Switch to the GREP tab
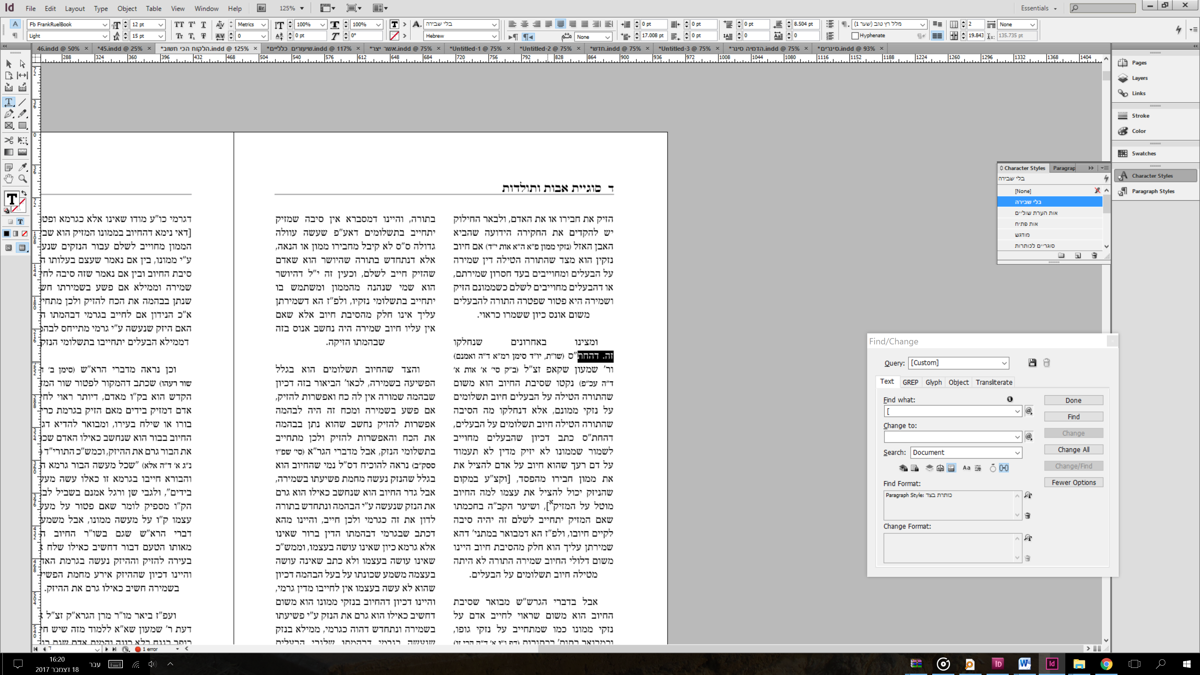The width and height of the screenshot is (1200, 675). click(910, 382)
